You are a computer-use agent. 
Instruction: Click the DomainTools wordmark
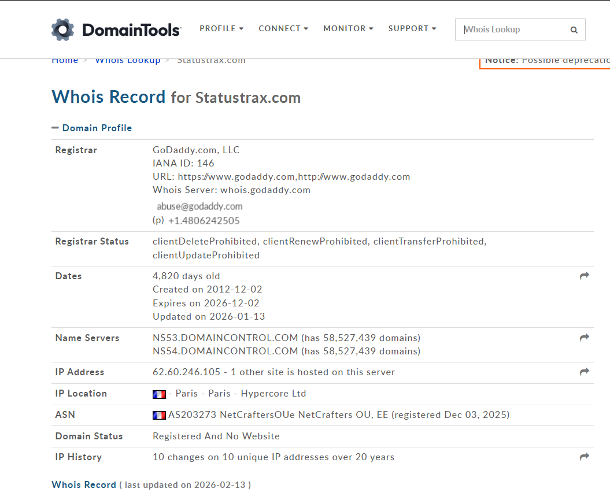click(x=131, y=30)
